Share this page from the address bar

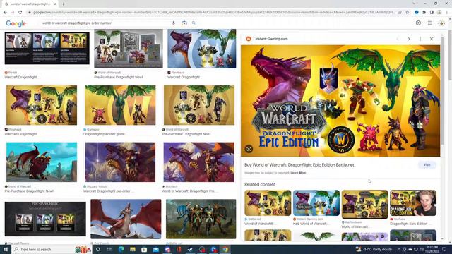(400, 13)
